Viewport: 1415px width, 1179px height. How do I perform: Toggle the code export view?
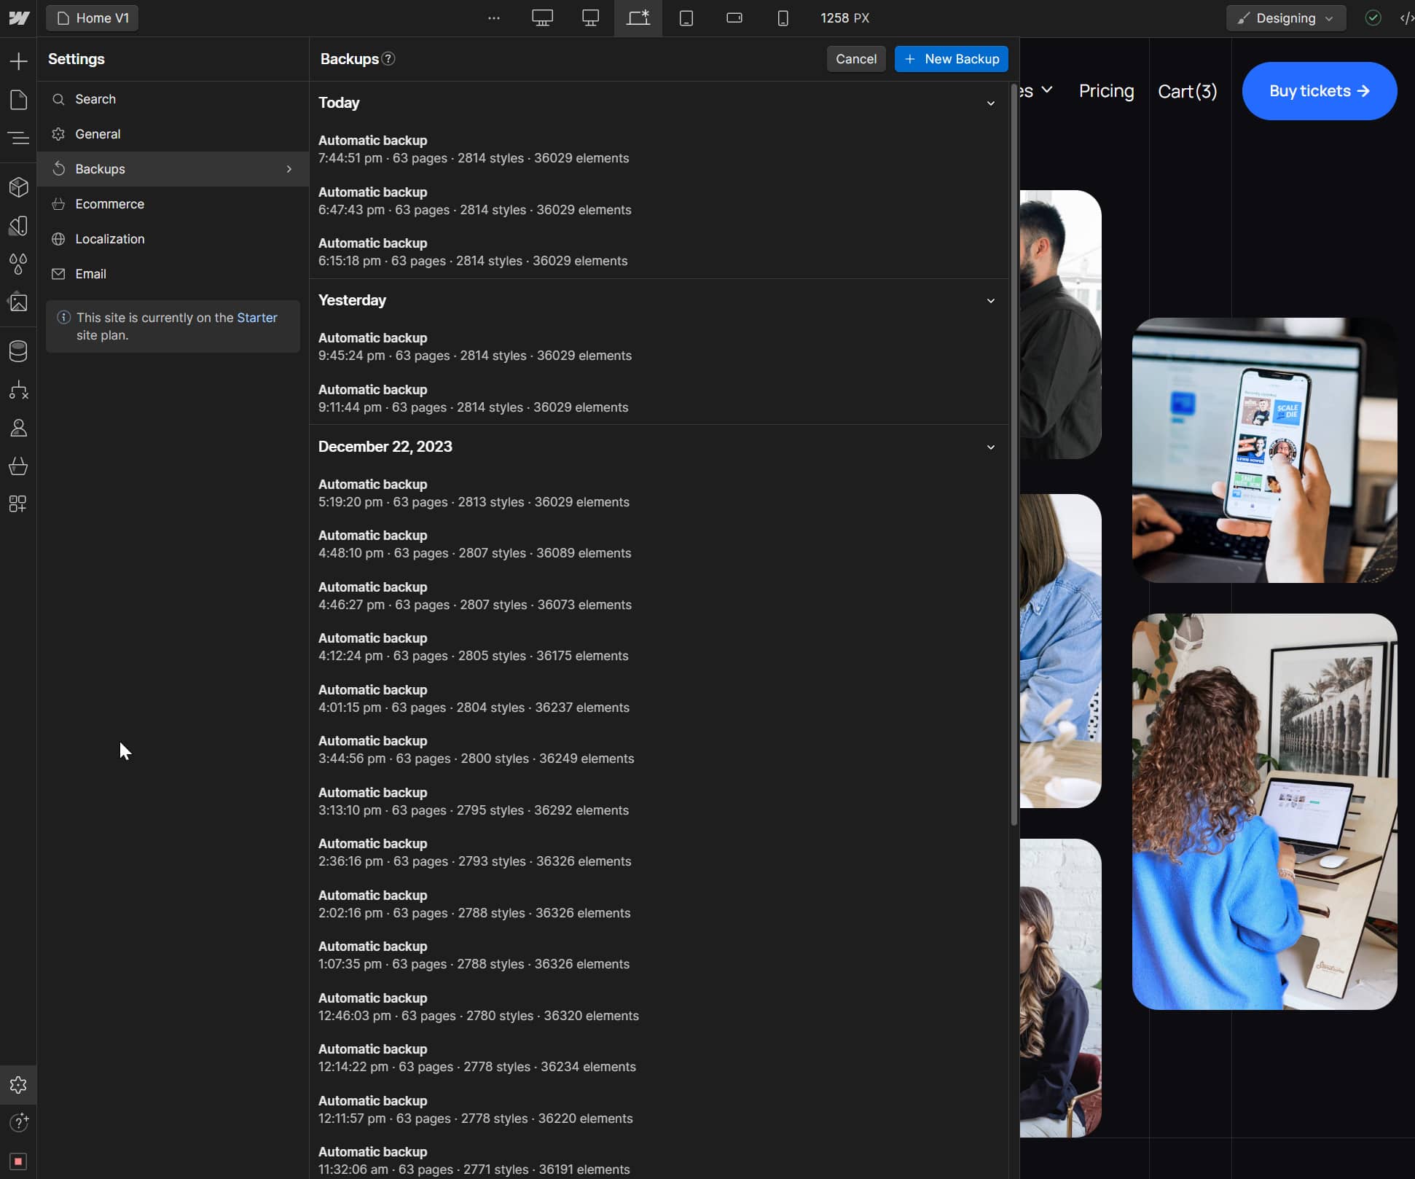[1406, 17]
